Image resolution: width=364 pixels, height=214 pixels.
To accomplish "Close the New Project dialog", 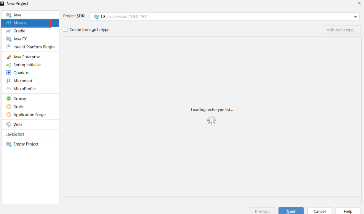I will tap(359, 3).
